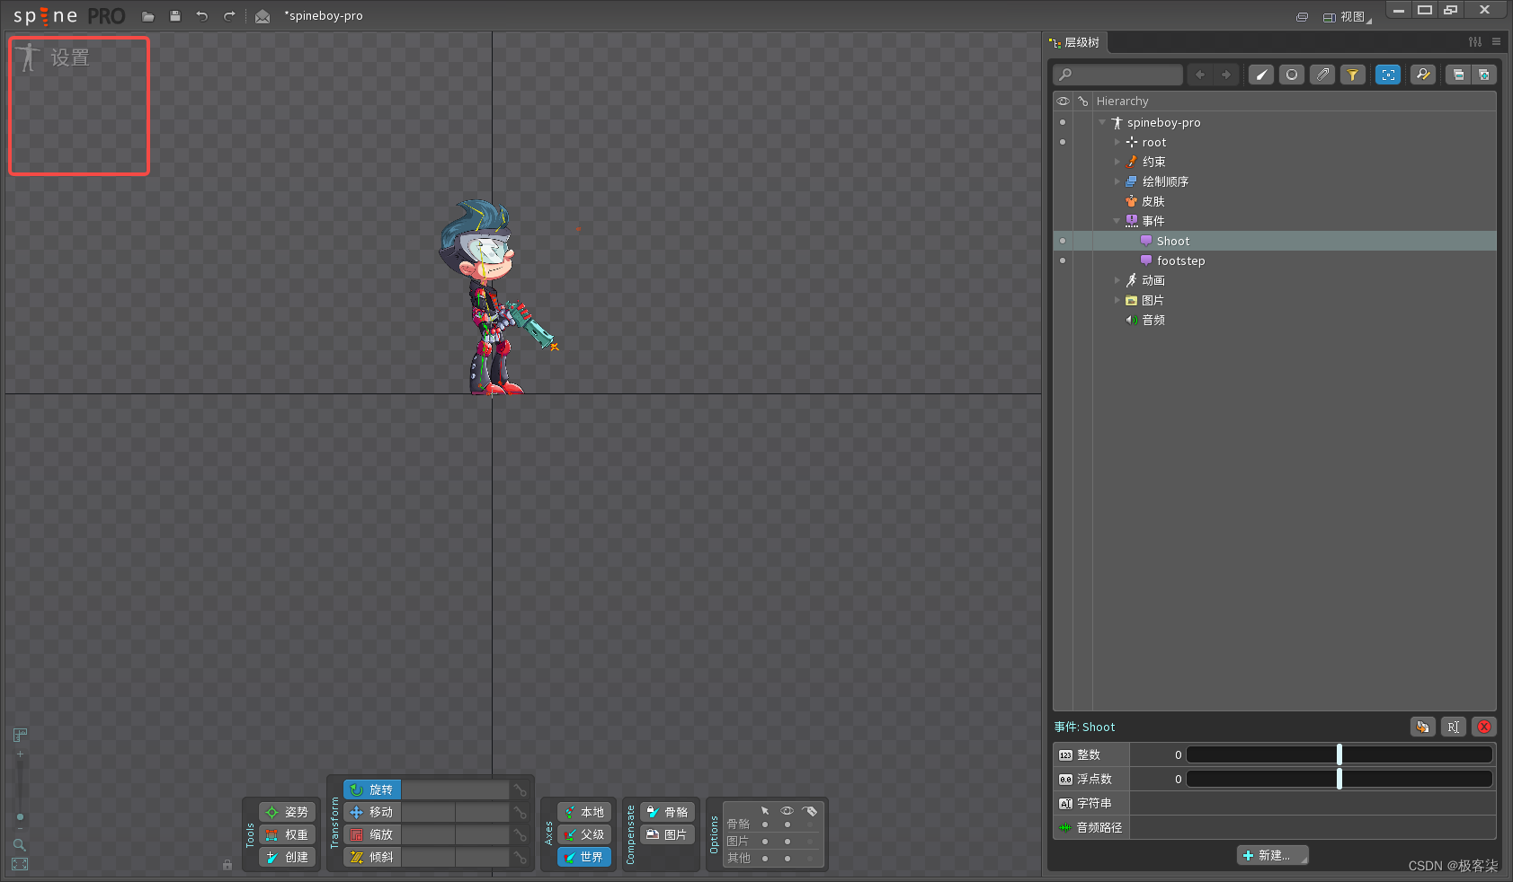
Task: Expand the 绘制顺序 draw order node
Action: pos(1117,181)
